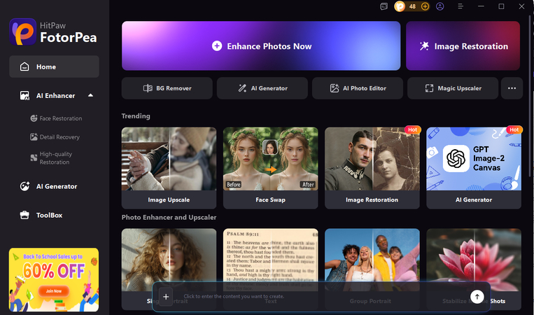Image resolution: width=534 pixels, height=315 pixels.
Task: Click the BG Remover icon
Action: 148,88
